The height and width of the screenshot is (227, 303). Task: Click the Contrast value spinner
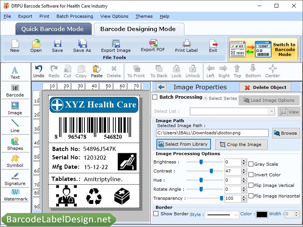(244, 171)
